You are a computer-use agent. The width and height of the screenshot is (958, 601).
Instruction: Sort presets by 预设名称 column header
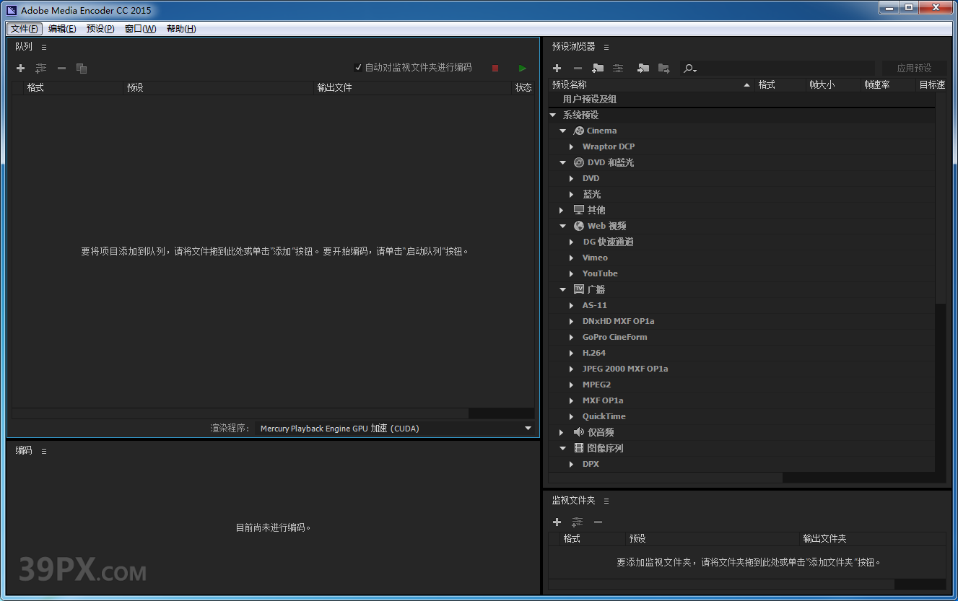point(651,85)
